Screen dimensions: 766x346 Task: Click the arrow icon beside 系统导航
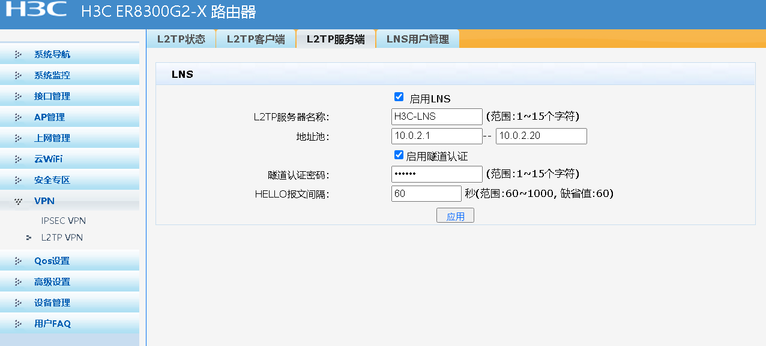click(x=19, y=54)
